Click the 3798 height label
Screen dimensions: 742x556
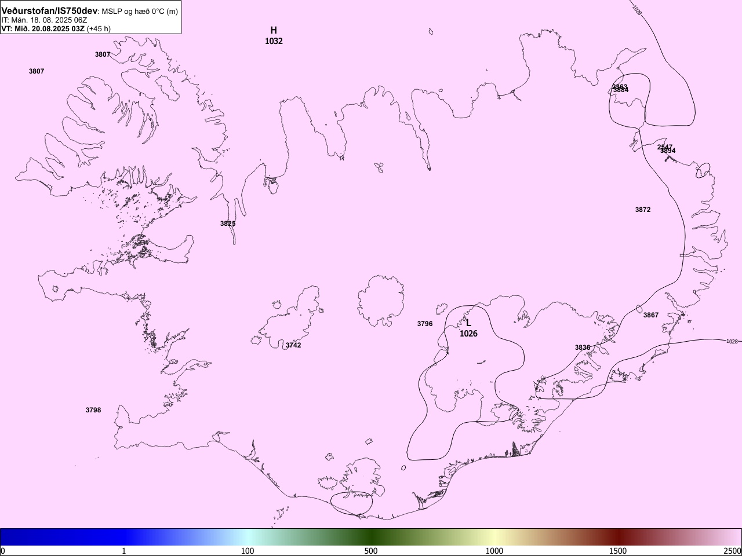93,410
